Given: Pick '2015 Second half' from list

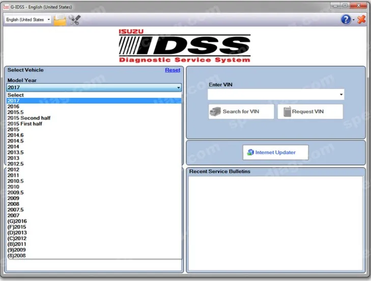Looking at the screenshot, I should [x=94, y=118].
